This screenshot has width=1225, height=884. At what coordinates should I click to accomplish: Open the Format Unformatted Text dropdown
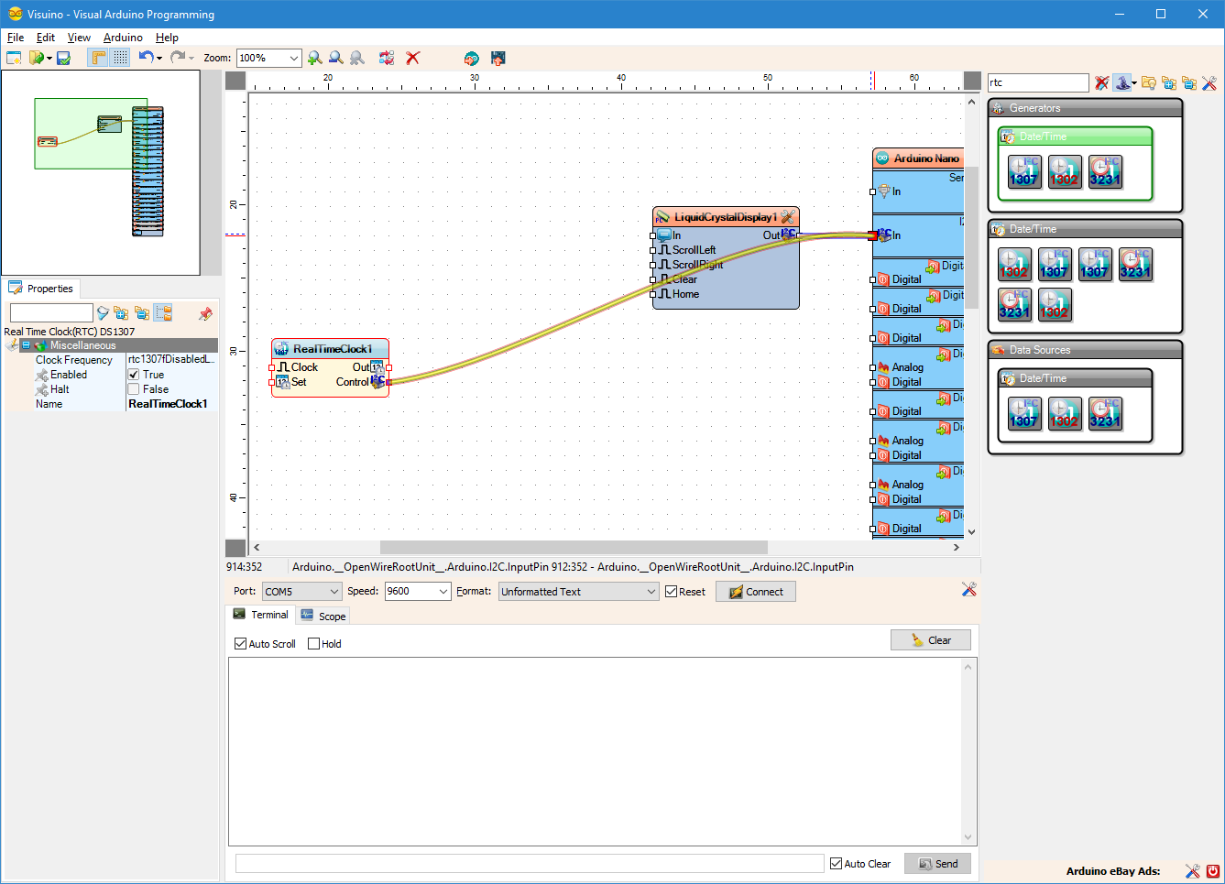(x=578, y=592)
